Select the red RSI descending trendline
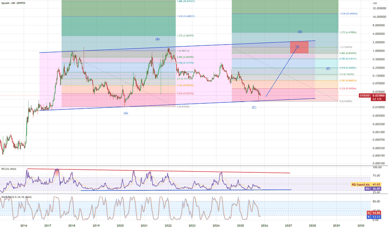388x229 pixels. pyautogui.click(x=158, y=171)
